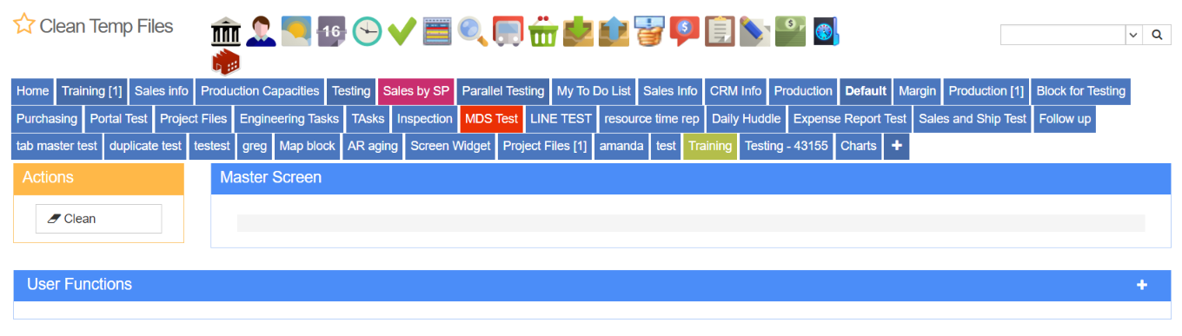Click the search magnifier button
Image resolution: width=1182 pixels, height=336 pixels.
tap(1156, 35)
